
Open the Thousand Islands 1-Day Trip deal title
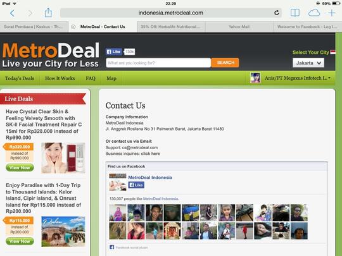tap(44, 198)
